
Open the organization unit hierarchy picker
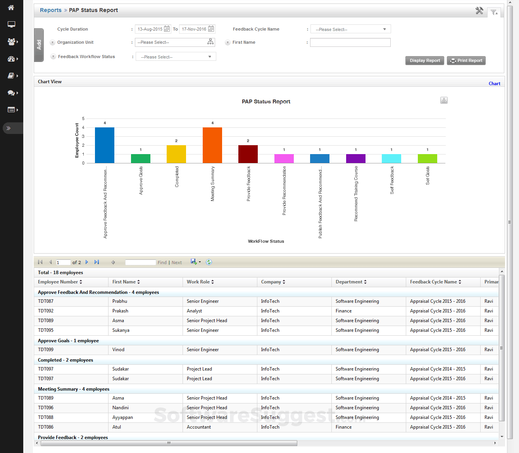pyautogui.click(x=210, y=42)
